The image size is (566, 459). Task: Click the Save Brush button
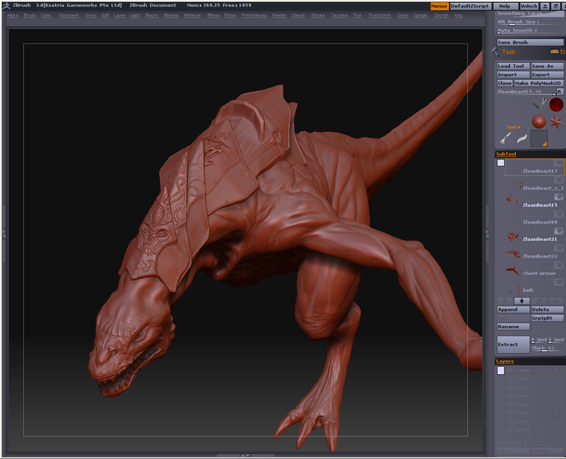[530, 42]
